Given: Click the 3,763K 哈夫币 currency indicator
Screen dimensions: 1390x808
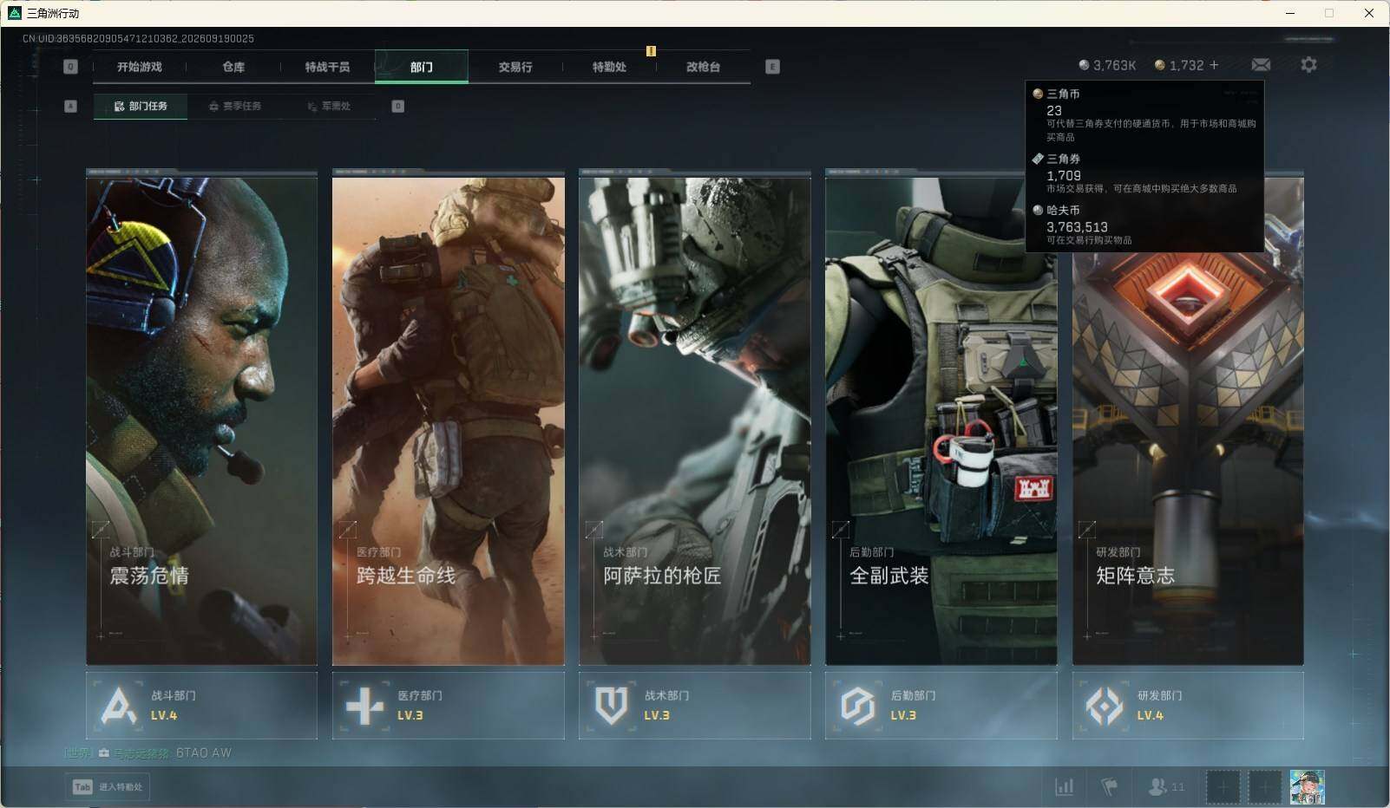Looking at the screenshot, I should point(1107,65).
